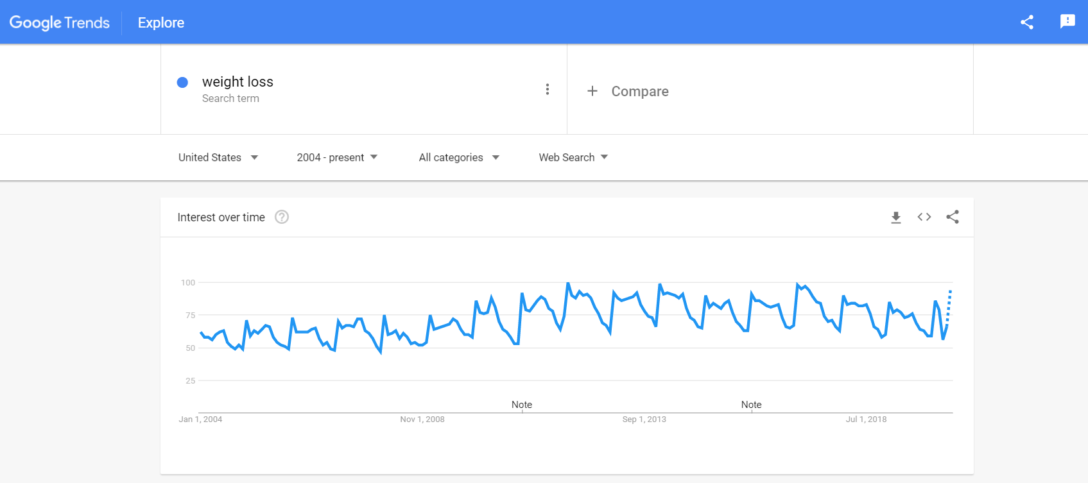Screen dimensions: 1088x483
Task: Open the three-dot menu for weight loss term
Action: (548, 89)
